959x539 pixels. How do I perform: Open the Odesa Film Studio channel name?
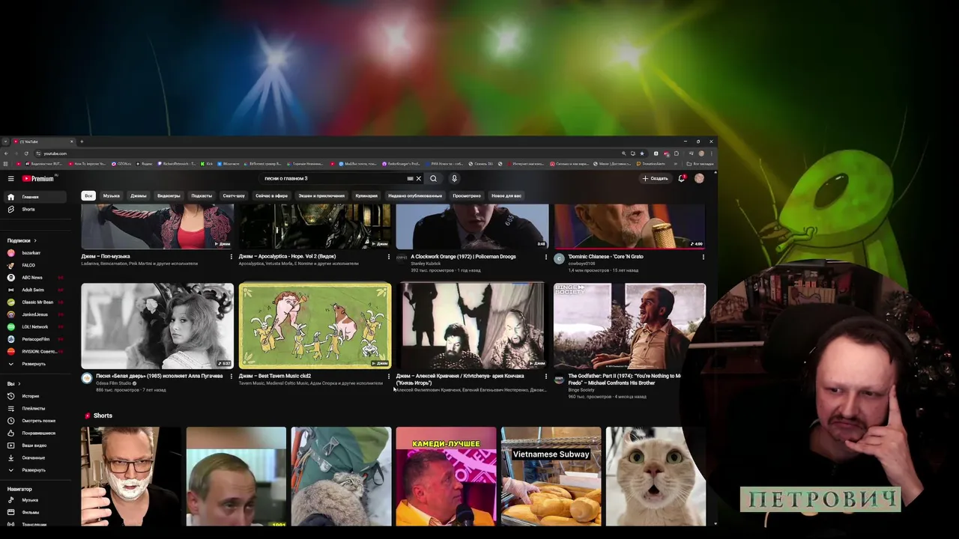tap(115, 383)
